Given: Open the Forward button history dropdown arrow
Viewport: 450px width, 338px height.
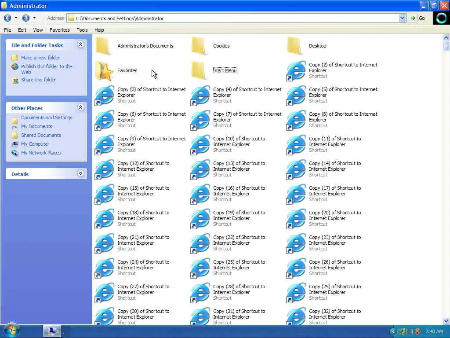Looking at the screenshot, I should [x=34, y=18].
